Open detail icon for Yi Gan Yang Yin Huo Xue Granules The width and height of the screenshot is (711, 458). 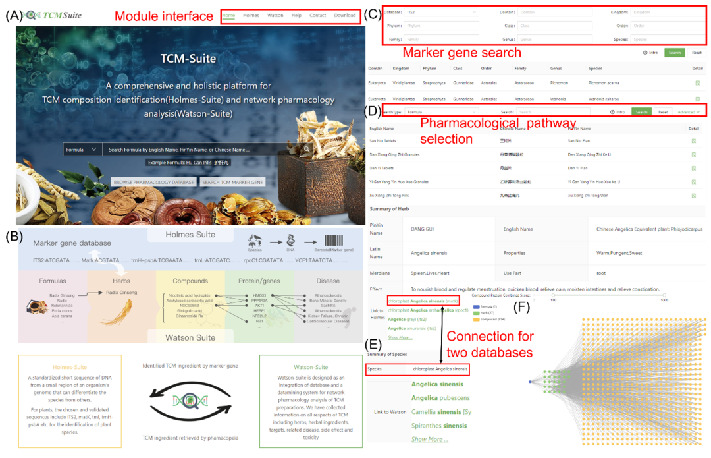pos(694,182)
